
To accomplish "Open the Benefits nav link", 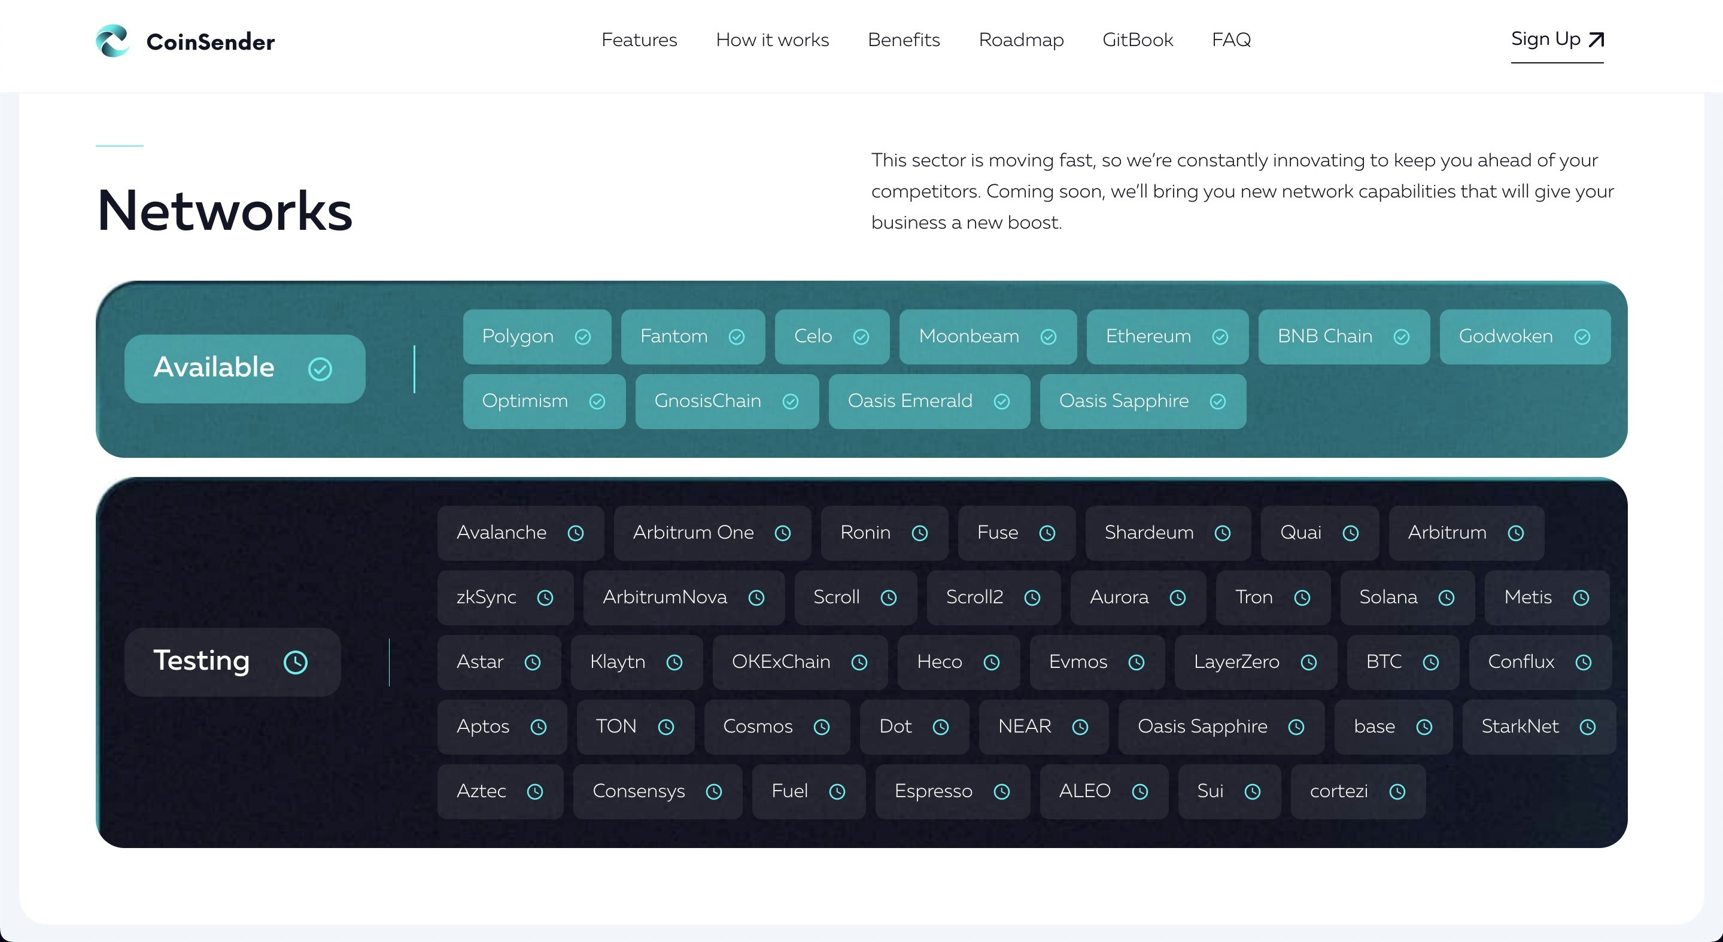I will (903, 40).
